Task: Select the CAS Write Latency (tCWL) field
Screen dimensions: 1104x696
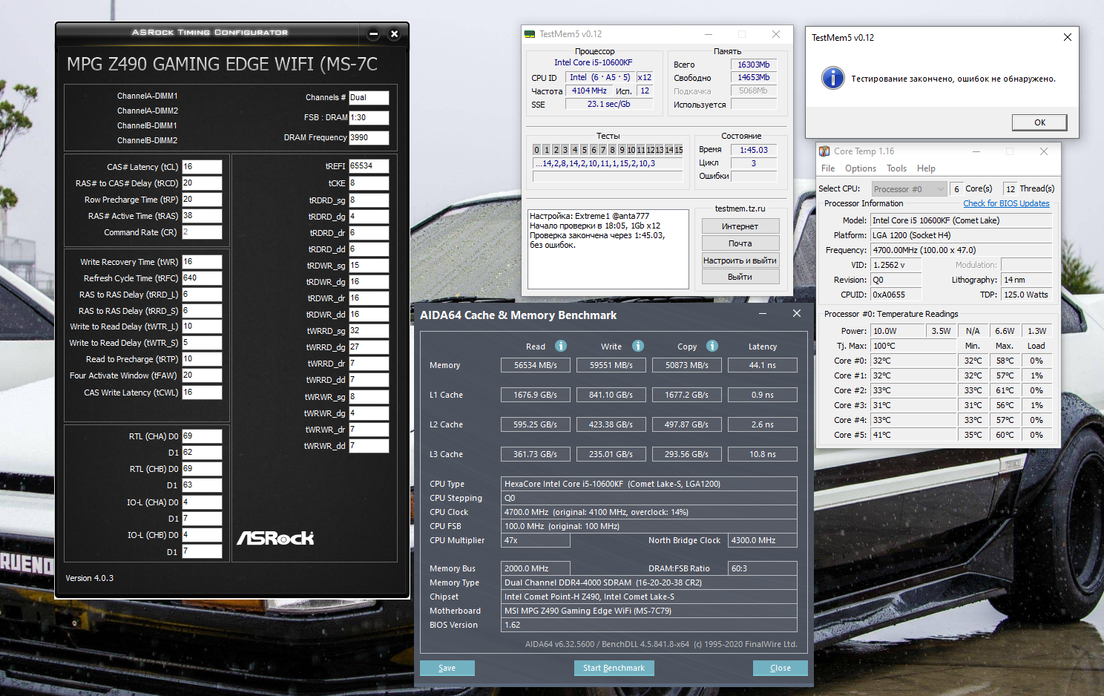Action: pyautogui.click(x=202, y=393)
